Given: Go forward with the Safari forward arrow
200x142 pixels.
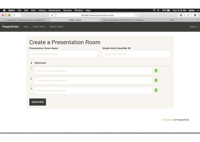Looking at the screenshot, I should [18, 15].
